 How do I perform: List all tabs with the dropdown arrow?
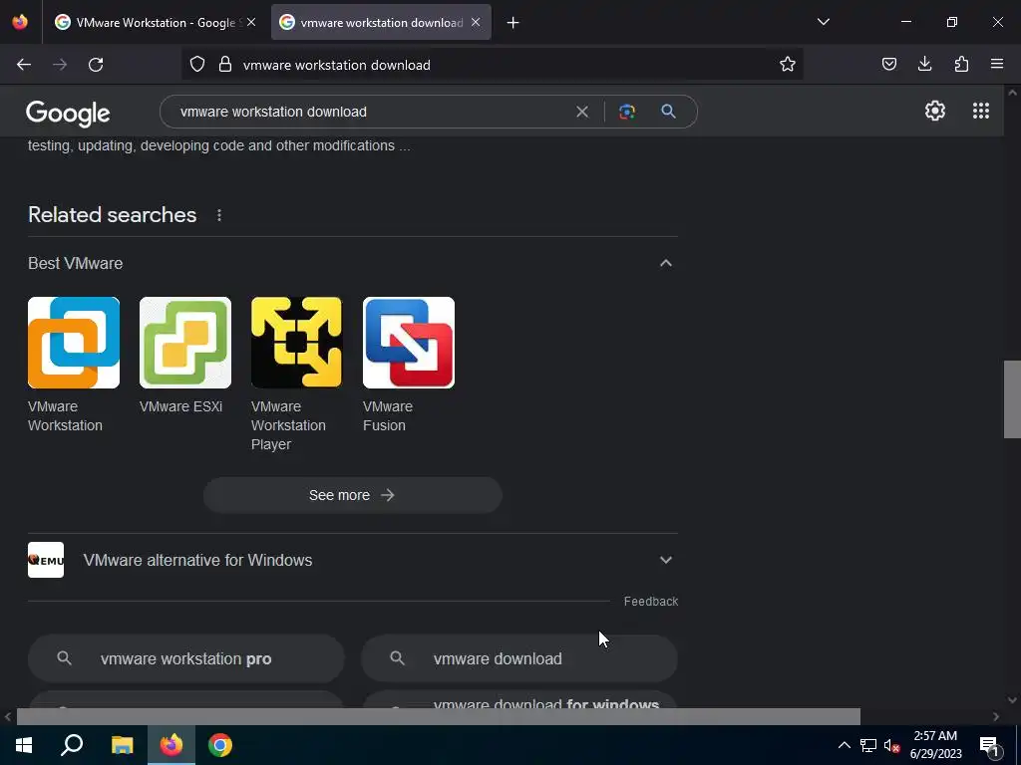click(823, 22)
